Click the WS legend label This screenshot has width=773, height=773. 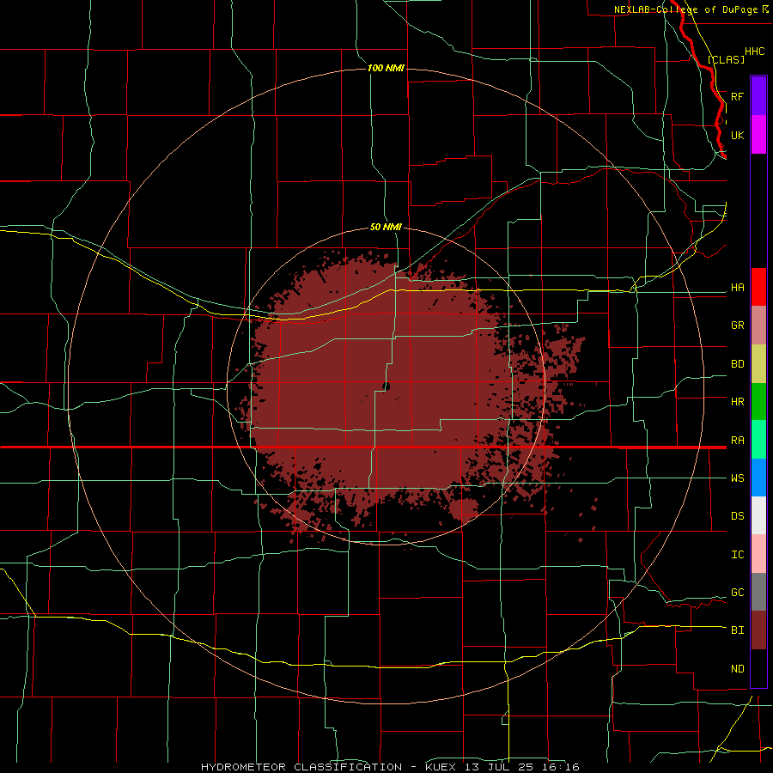point(737,478)
